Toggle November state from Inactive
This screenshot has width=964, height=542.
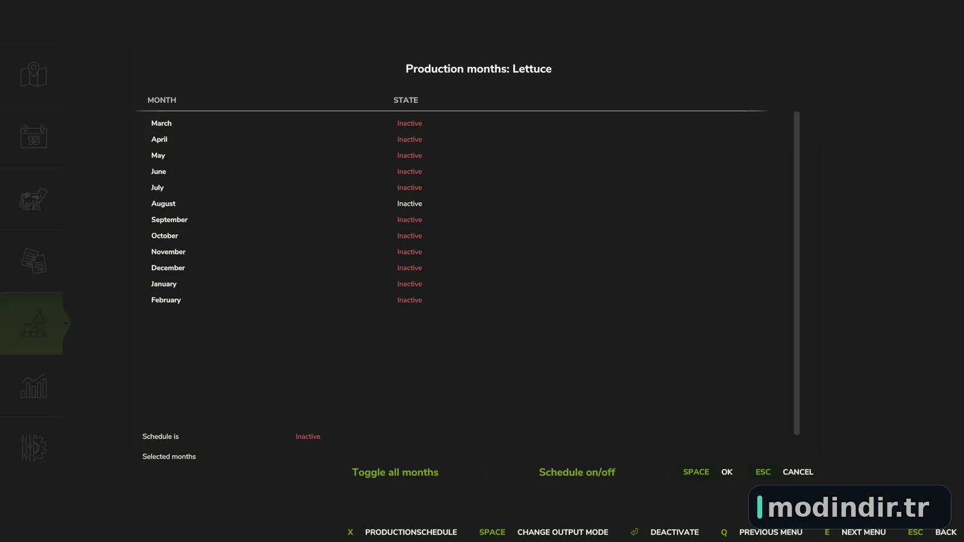[x=410, y=252]
